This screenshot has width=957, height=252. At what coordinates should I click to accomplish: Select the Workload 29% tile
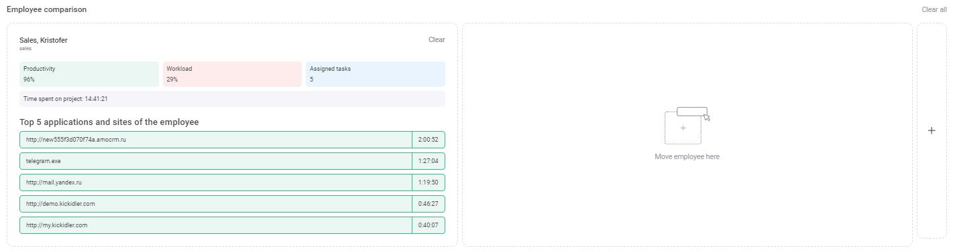tap(232, 74)
